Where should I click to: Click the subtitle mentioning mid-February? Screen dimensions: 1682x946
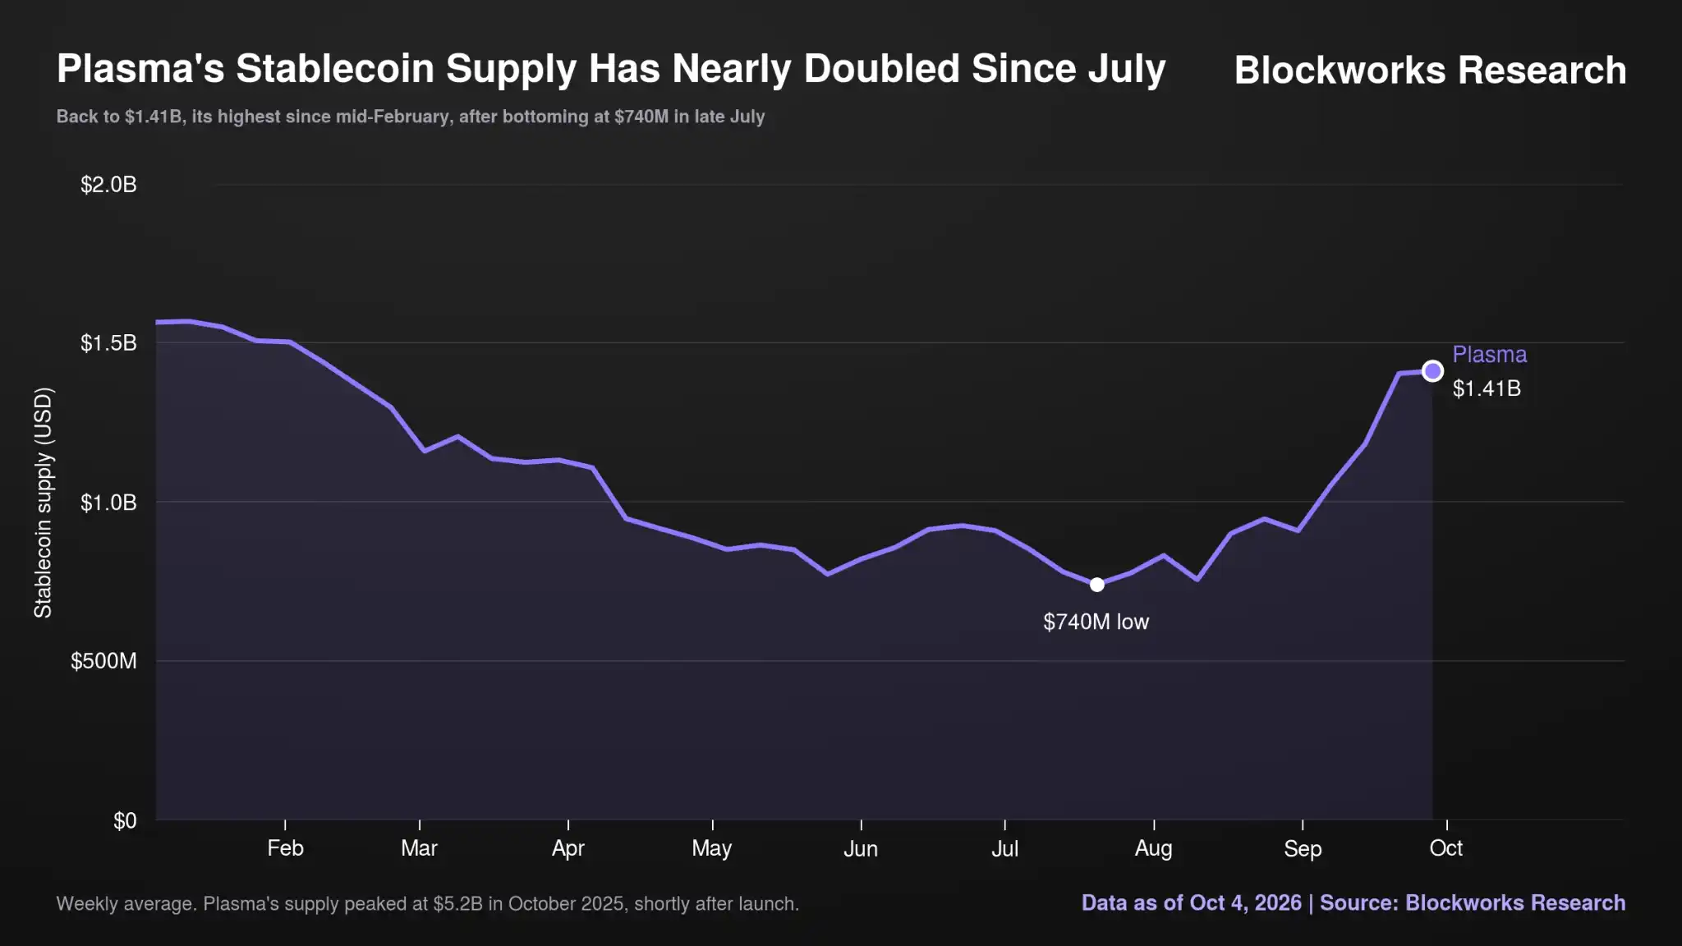[410, 117]
